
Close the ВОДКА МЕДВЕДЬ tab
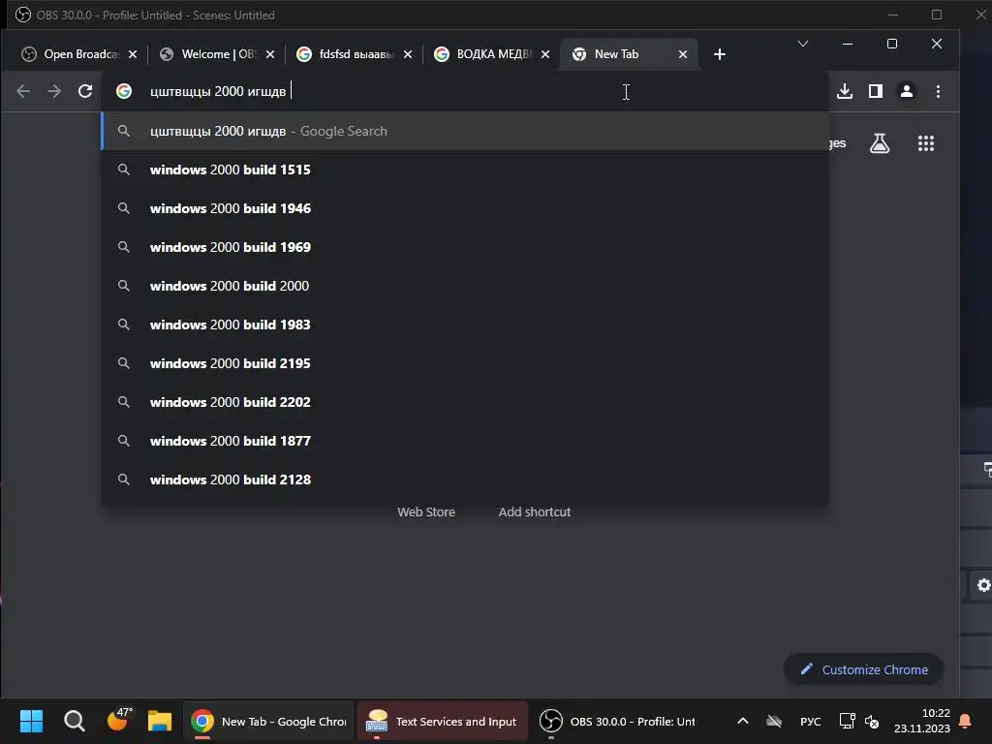click(x=545, y=54)
